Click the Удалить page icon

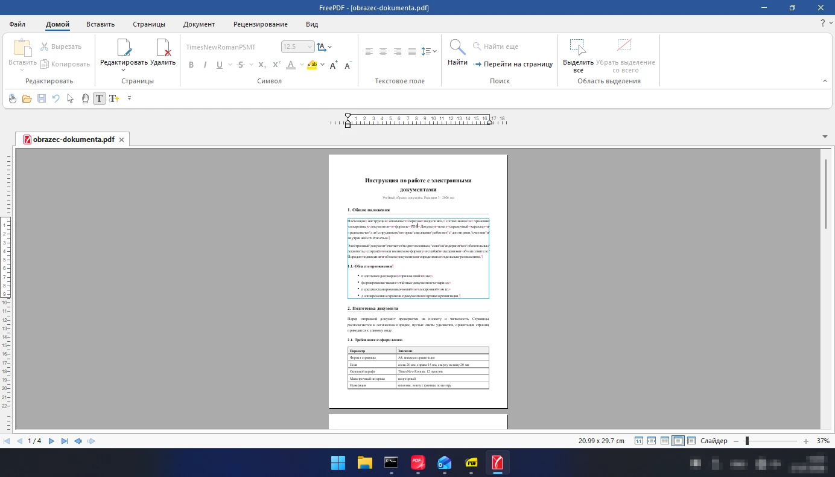[x=163, y=47]
